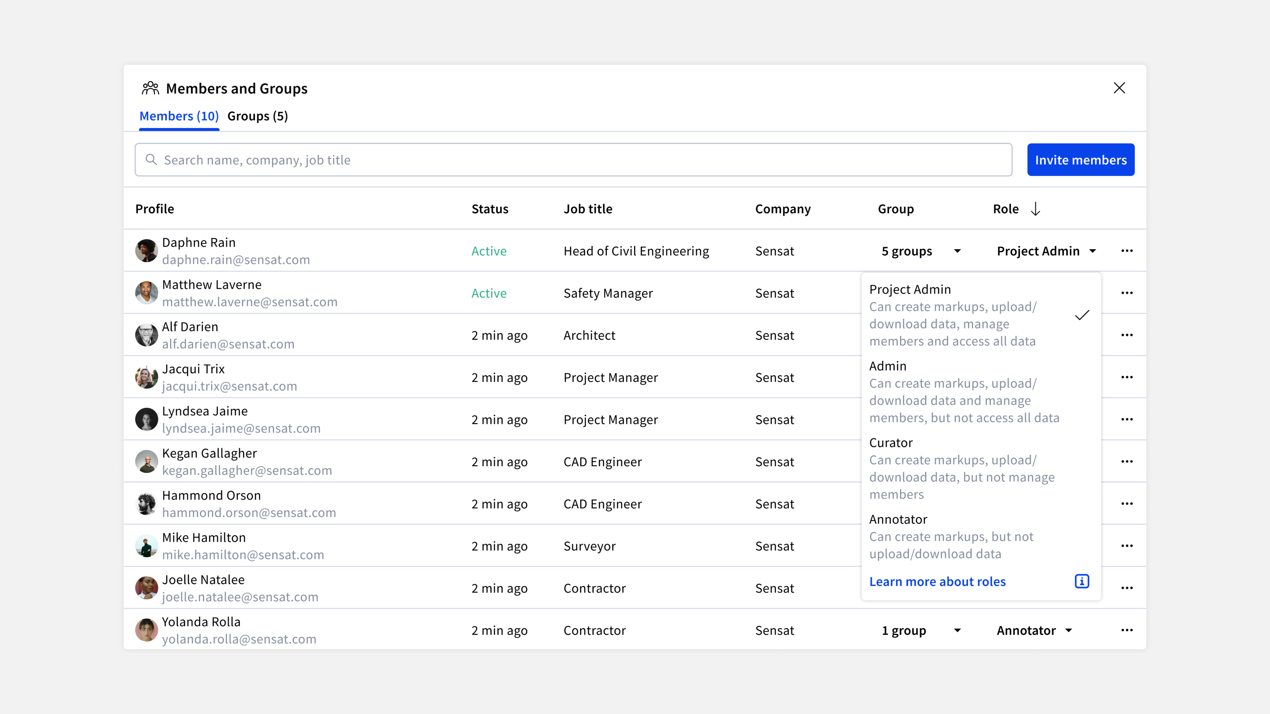Image resolution: width=1270 pixels, height=714 pixels.
Task: Open Yolanda Rolla's Annotator role dropdown
Action: coord(1034,631)
